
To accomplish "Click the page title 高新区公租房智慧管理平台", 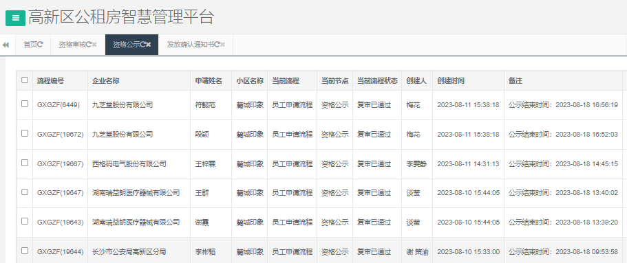I will click(x=121, y=17).
